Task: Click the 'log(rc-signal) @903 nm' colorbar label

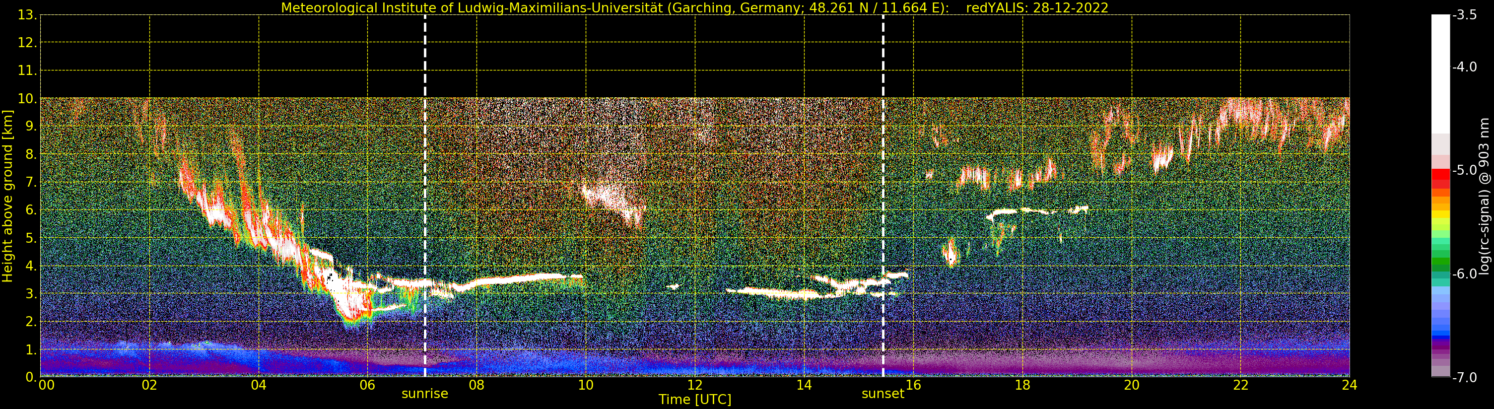Action: tap(1484, 196)
